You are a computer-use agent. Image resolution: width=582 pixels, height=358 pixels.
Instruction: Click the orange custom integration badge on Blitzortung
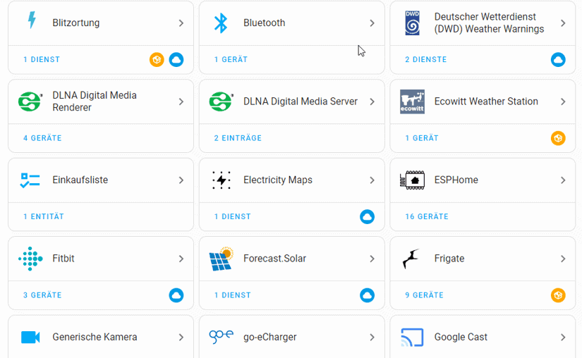click(x=157, y=60)
